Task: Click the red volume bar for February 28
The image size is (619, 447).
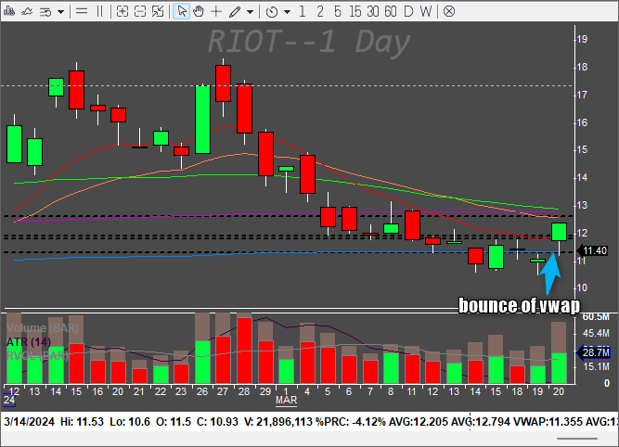Action: coord(244,351)
